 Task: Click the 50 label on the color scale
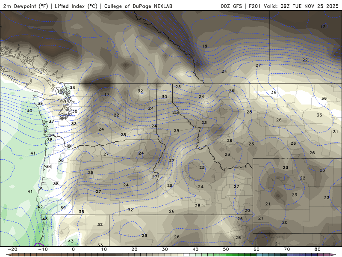[x=226, y=249]
